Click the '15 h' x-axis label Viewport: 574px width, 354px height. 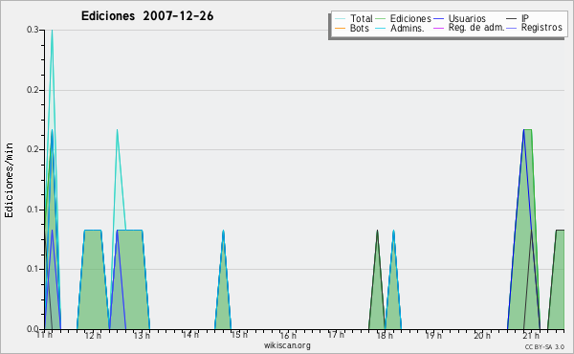point(239,335)
